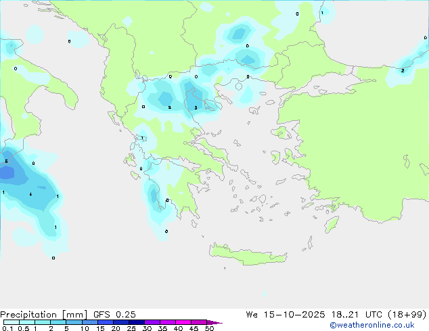Viewport: 429px width, 331px height.
Task: Click the 5–10 mm legend color swatch
Action: tap(74, 322)
